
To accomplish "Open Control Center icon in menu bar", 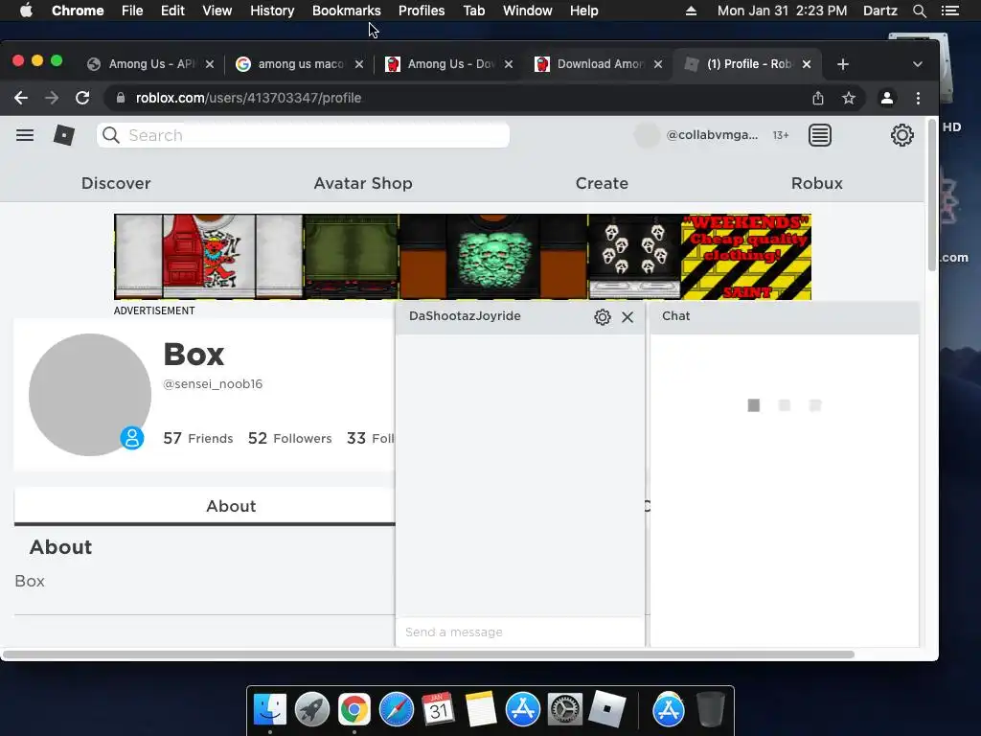I will pos(949,11).
